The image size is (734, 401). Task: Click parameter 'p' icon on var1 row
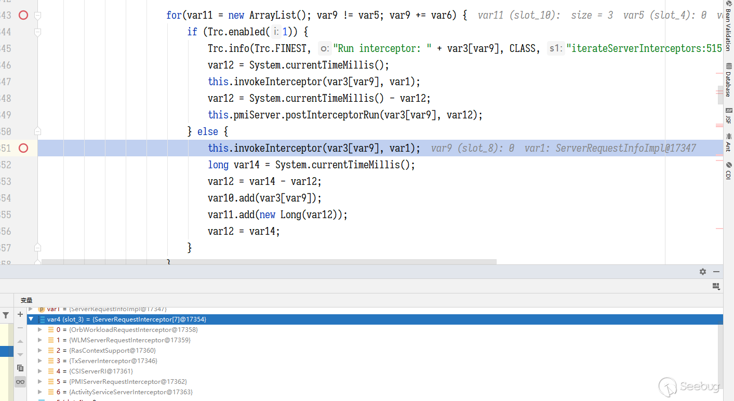pos(42,309)
